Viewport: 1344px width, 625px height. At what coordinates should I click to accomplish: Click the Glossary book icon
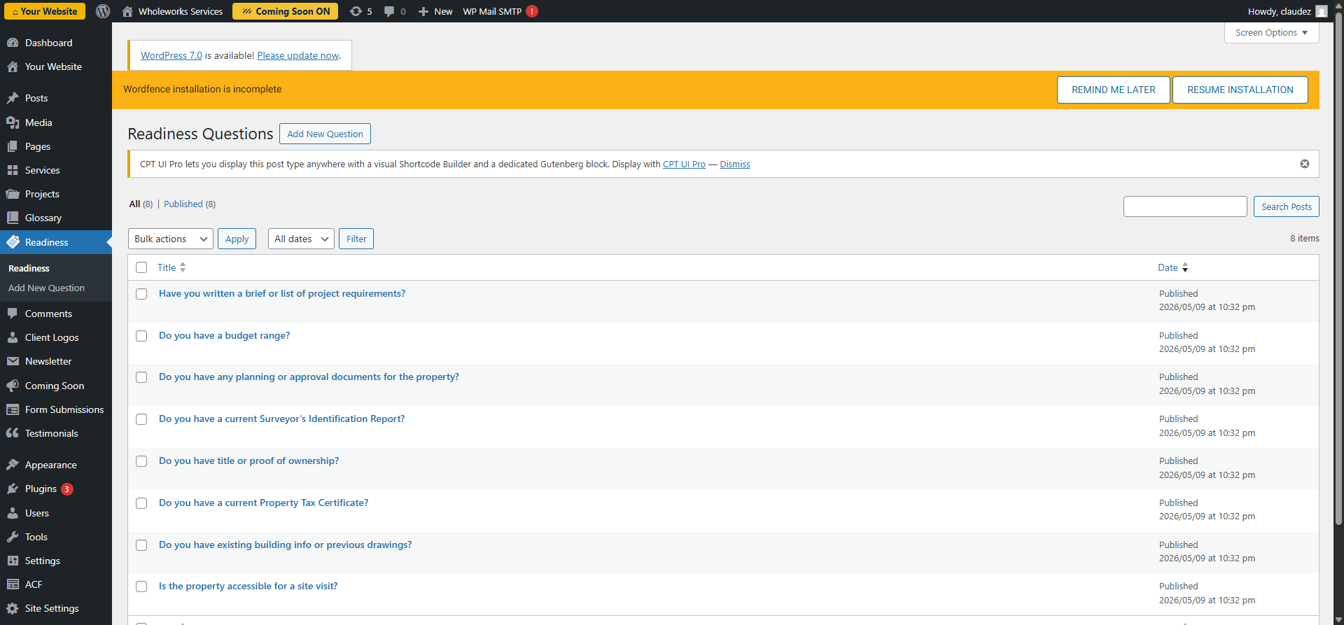pyautogui.click(x=13, y=218)
